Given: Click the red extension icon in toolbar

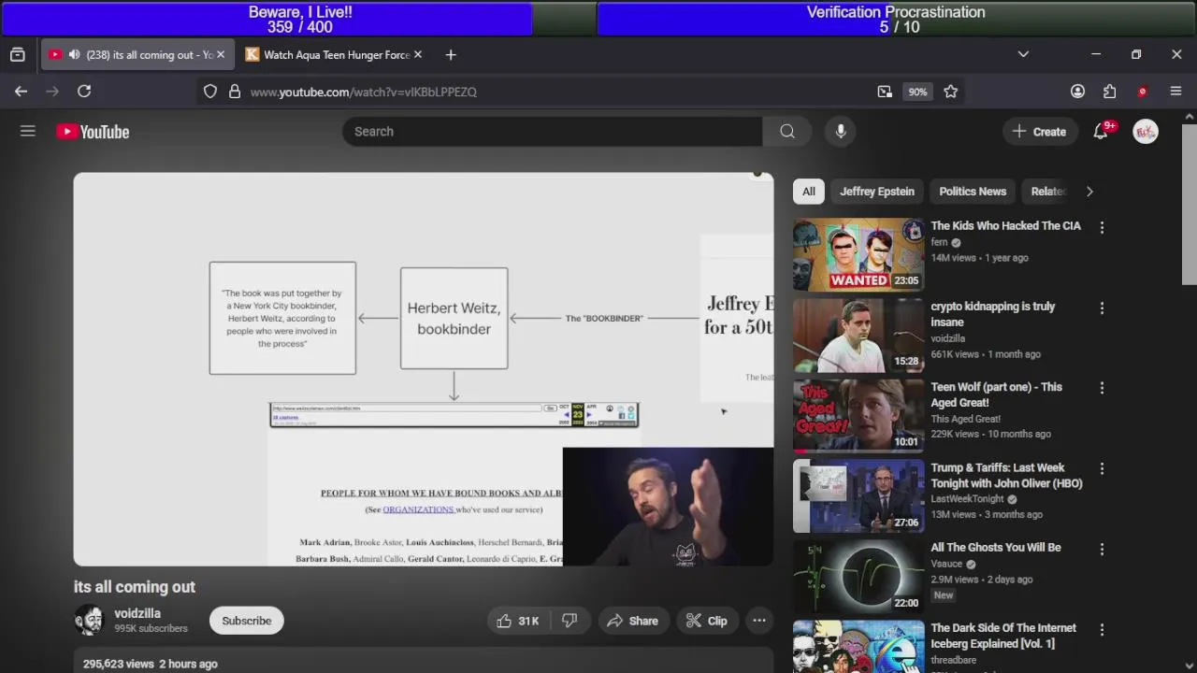Looking at the screenshot, I should [x=1142, y=92].
